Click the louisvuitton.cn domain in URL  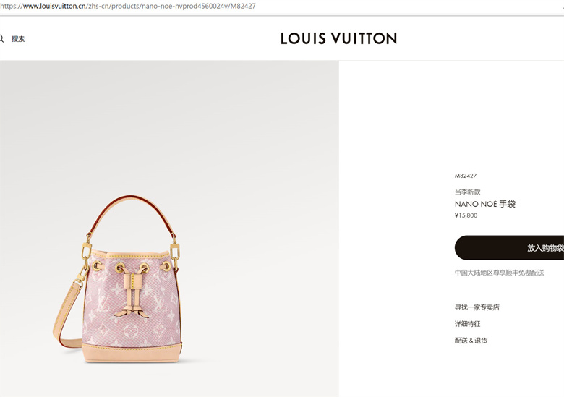[x=54, y=6]
